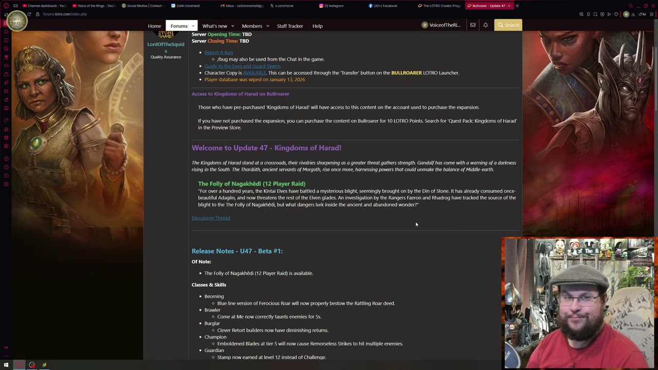This screenshot has width=658, height=370.
Task: Go to the forum Home page
Action: (154, 26)
